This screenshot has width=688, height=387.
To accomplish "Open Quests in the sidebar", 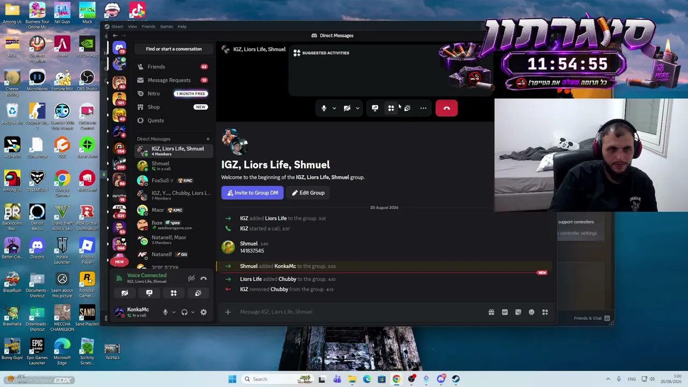I will pos(173,120).
